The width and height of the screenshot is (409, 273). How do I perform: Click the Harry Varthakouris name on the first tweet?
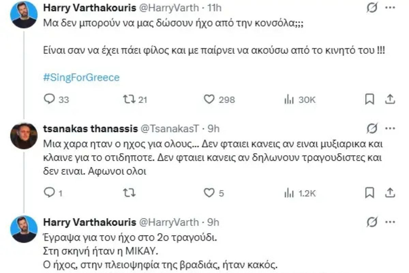coord(90,8)
